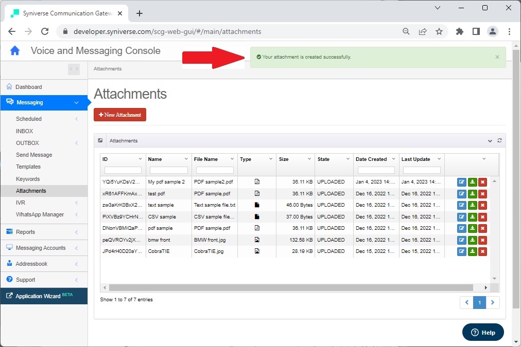The width and height of the screenshot is (521, 347).
Task: Open the ID column dropdown
Action: pyautogui.click(x=140, y=159)
